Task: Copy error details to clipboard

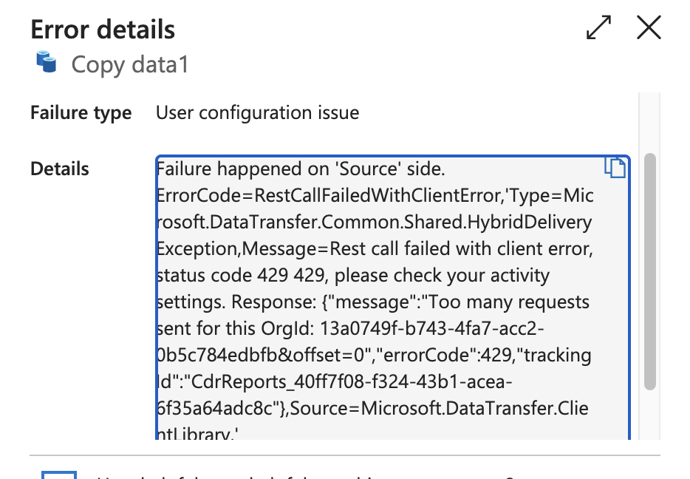Action: pyautogui.click(x=615, y=167)
